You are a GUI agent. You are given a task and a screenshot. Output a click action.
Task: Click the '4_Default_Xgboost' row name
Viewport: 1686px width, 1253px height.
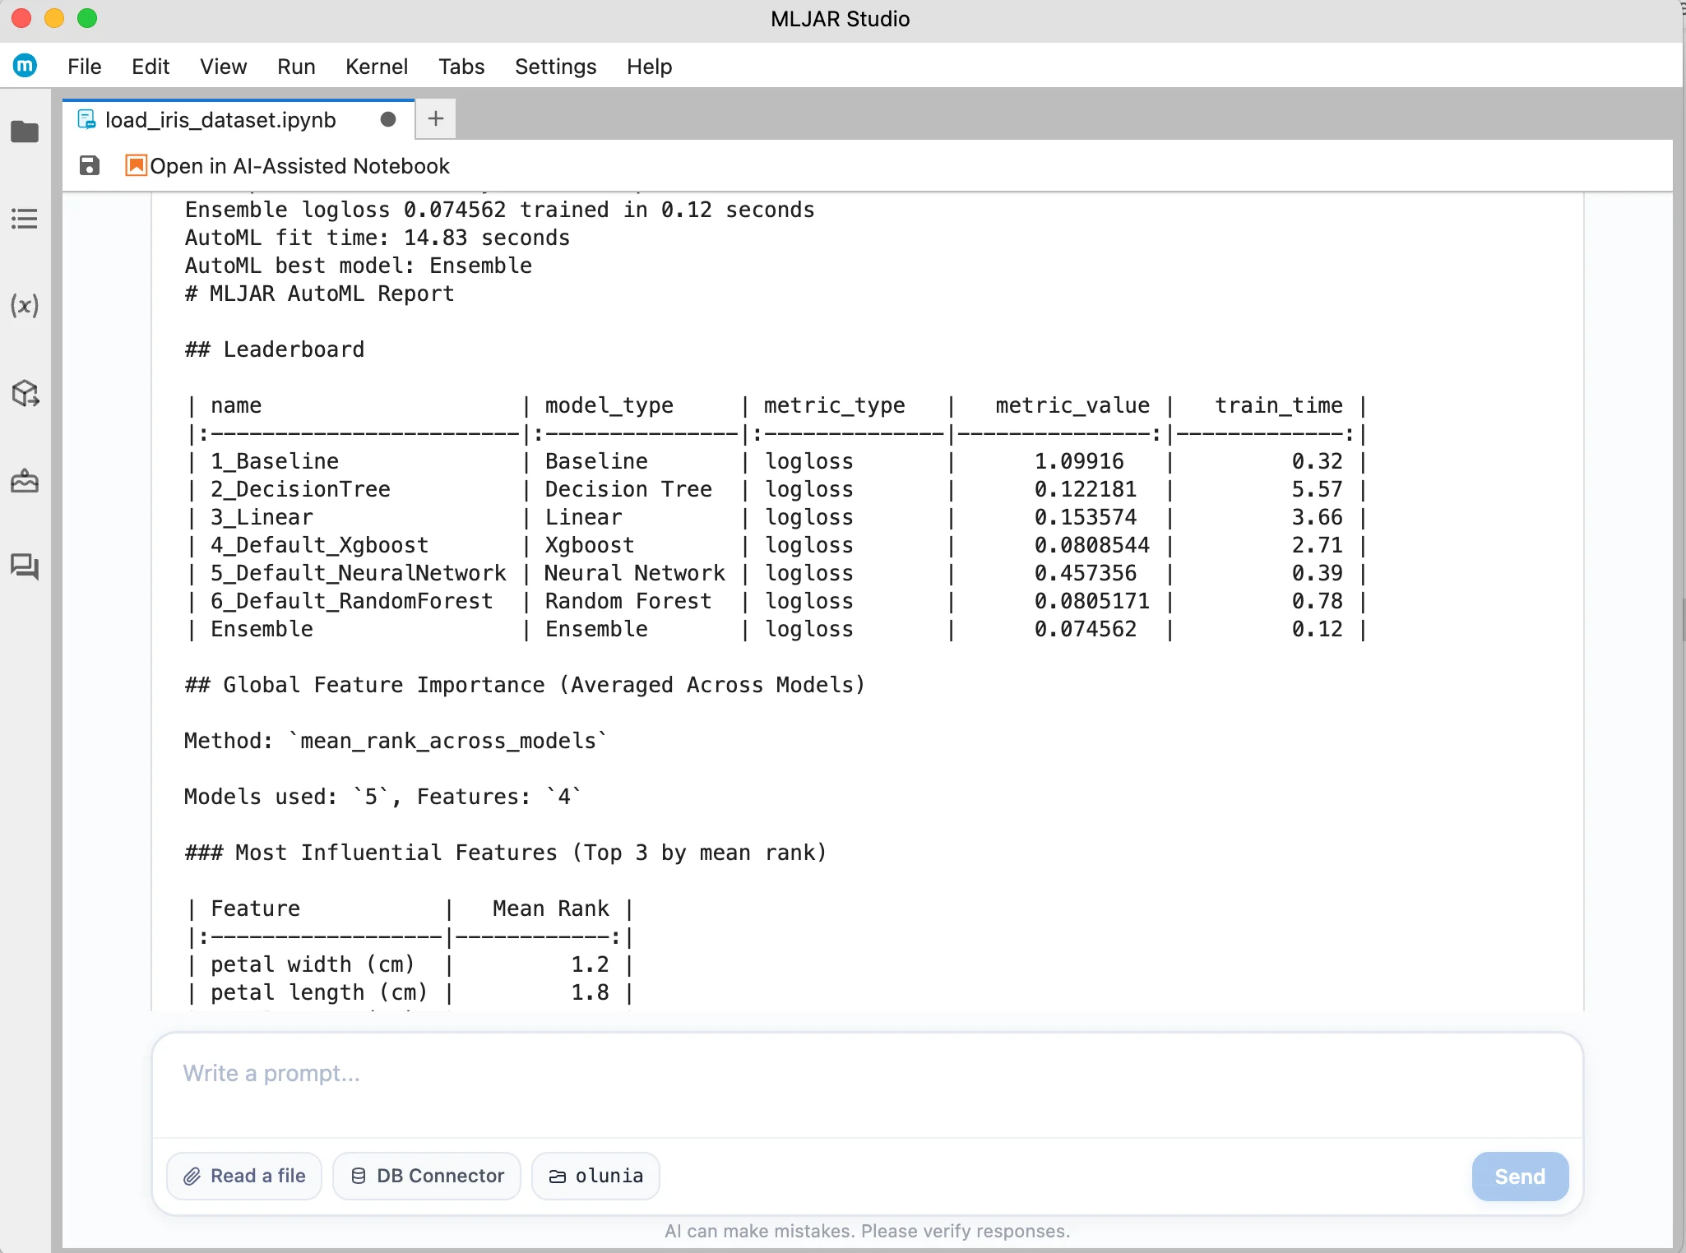coord(319,545)
